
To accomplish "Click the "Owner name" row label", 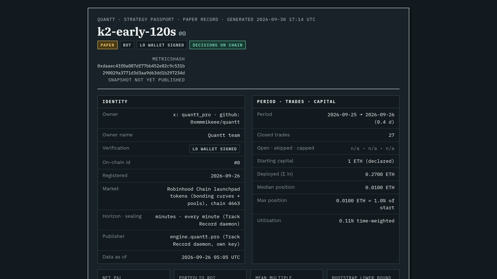I will (x=118, y=135).
